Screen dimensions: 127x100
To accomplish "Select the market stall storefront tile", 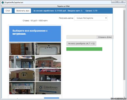I will coord(22,88).
